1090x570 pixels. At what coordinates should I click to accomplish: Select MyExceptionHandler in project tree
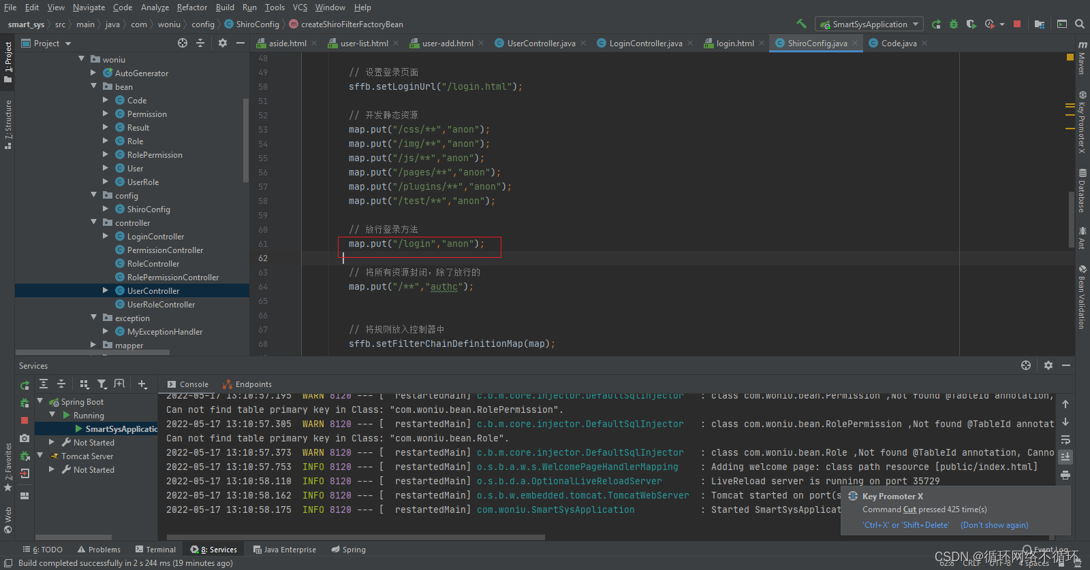(165, 331)
